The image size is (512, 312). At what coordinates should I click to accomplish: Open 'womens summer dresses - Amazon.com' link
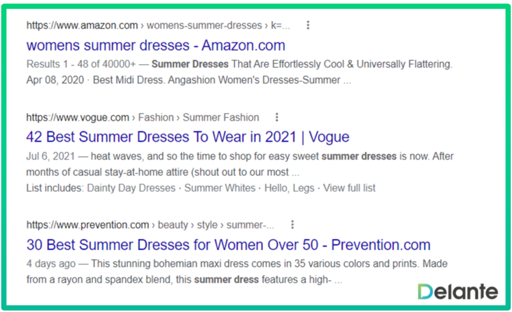click(x=156, y=45)
